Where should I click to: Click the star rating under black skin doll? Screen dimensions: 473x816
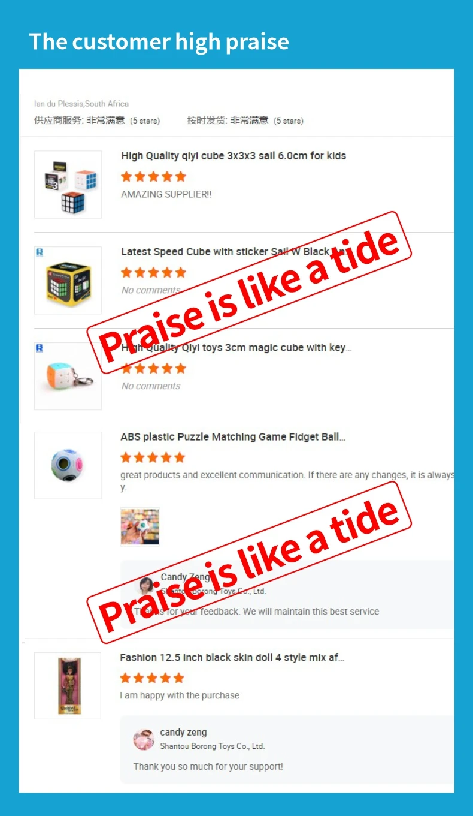coord(152,679)
